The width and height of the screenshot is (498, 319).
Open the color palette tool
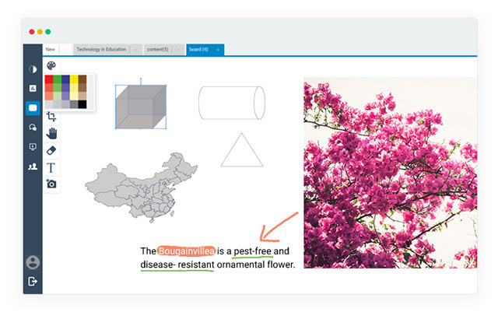51,66
